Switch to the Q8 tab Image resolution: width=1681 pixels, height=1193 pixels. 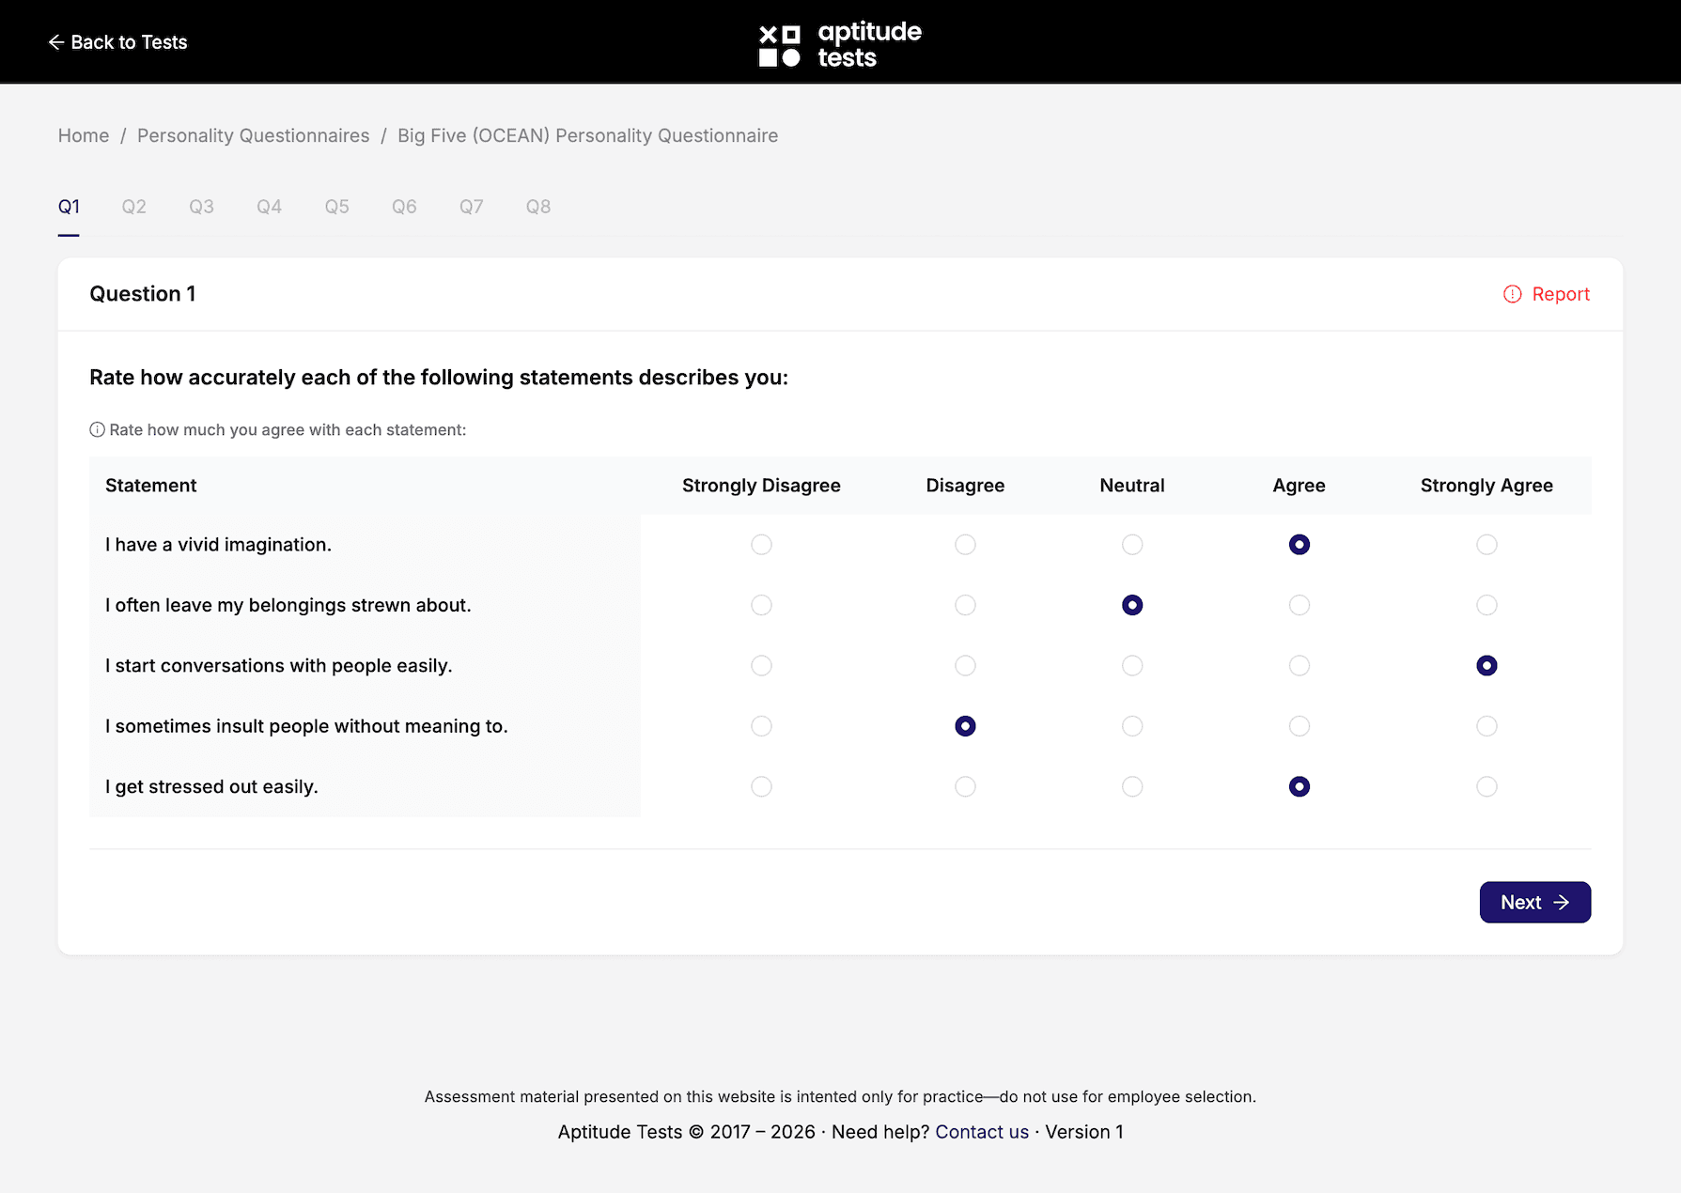(538, 207)
